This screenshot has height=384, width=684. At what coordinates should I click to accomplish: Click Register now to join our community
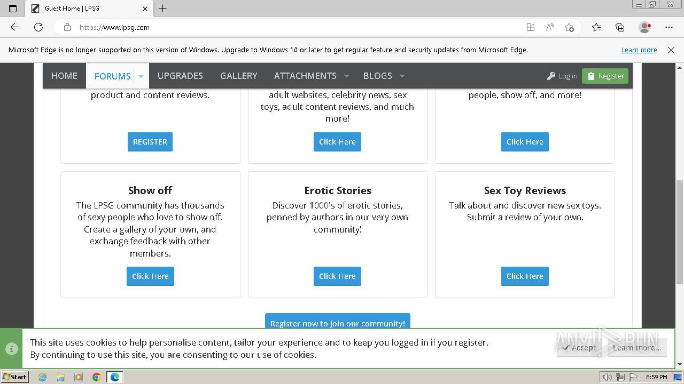(338, 322)
